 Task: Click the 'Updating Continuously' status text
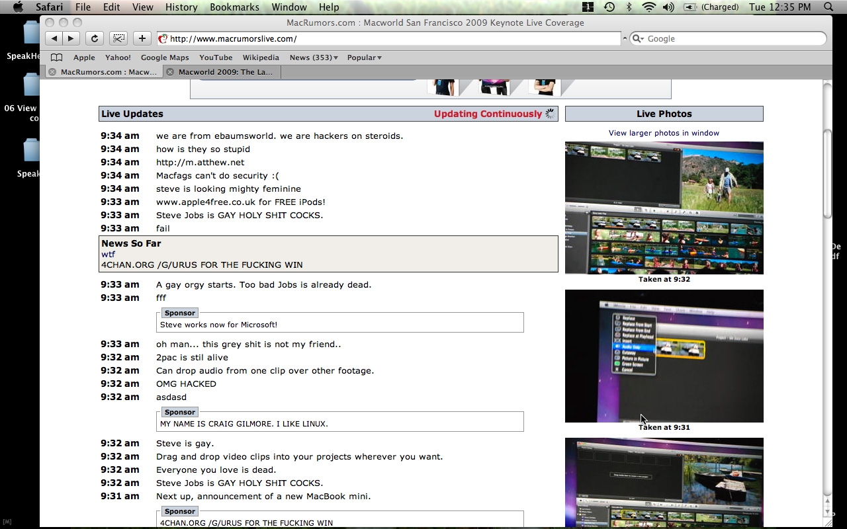(x=488, y=114)
